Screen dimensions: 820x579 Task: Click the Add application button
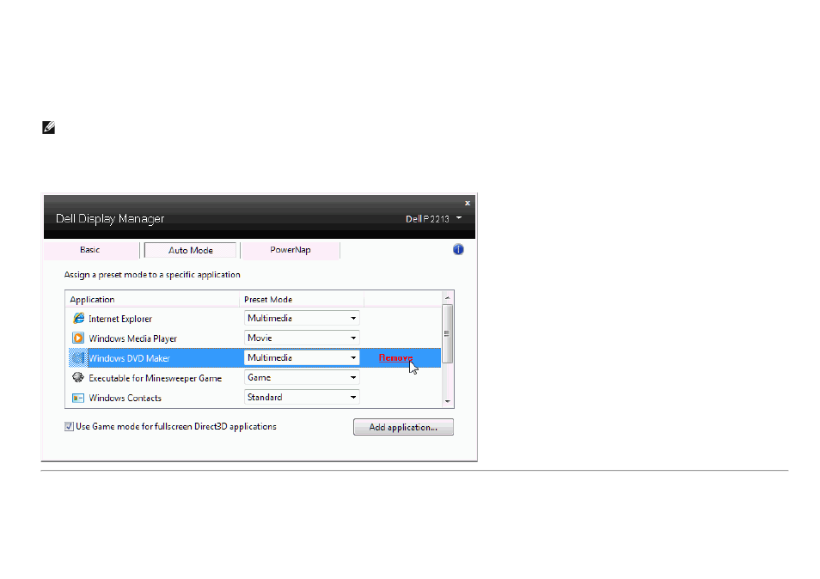point(403,427)
